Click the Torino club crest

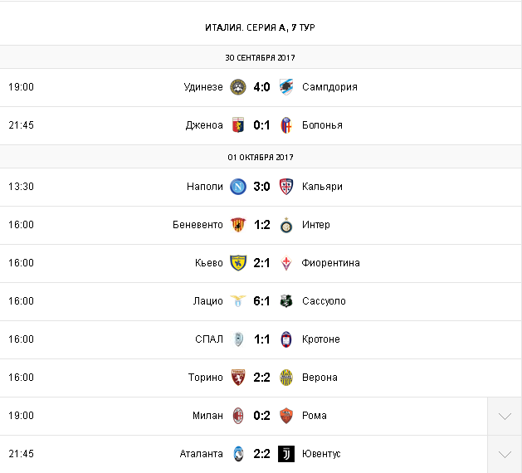click(238, 378)
